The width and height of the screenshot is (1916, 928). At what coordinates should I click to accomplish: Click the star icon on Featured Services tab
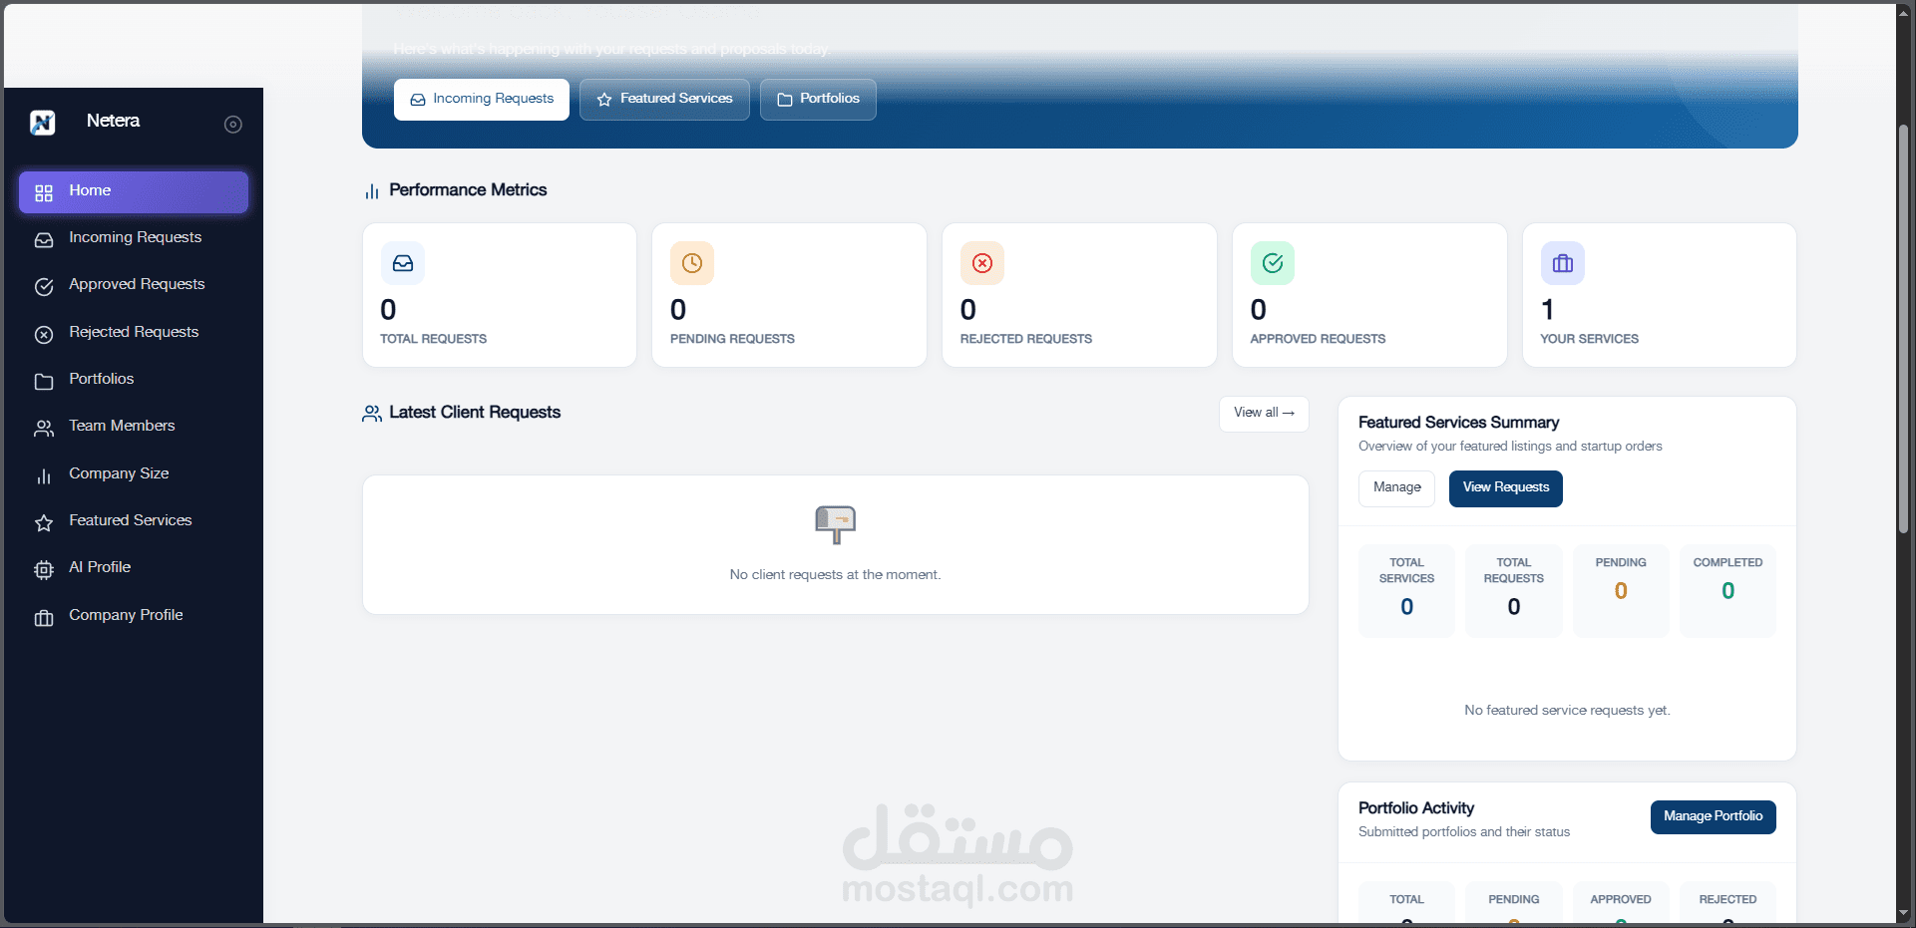pos(604,100)
